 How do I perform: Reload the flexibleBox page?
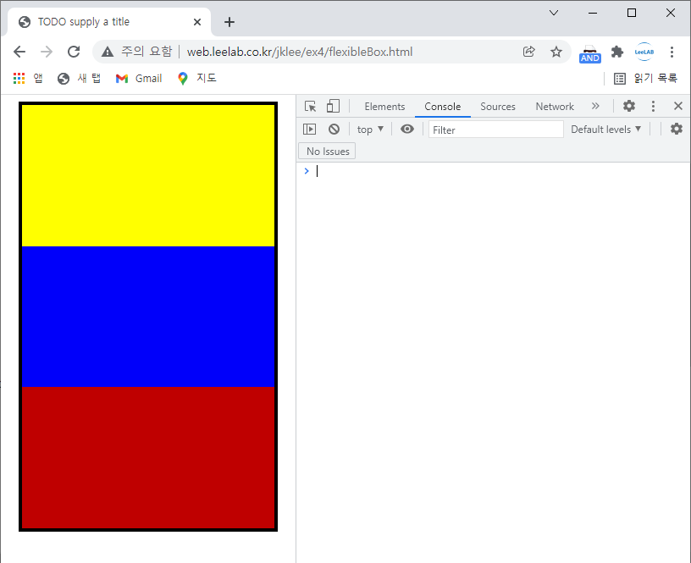(x=74, y=52)
